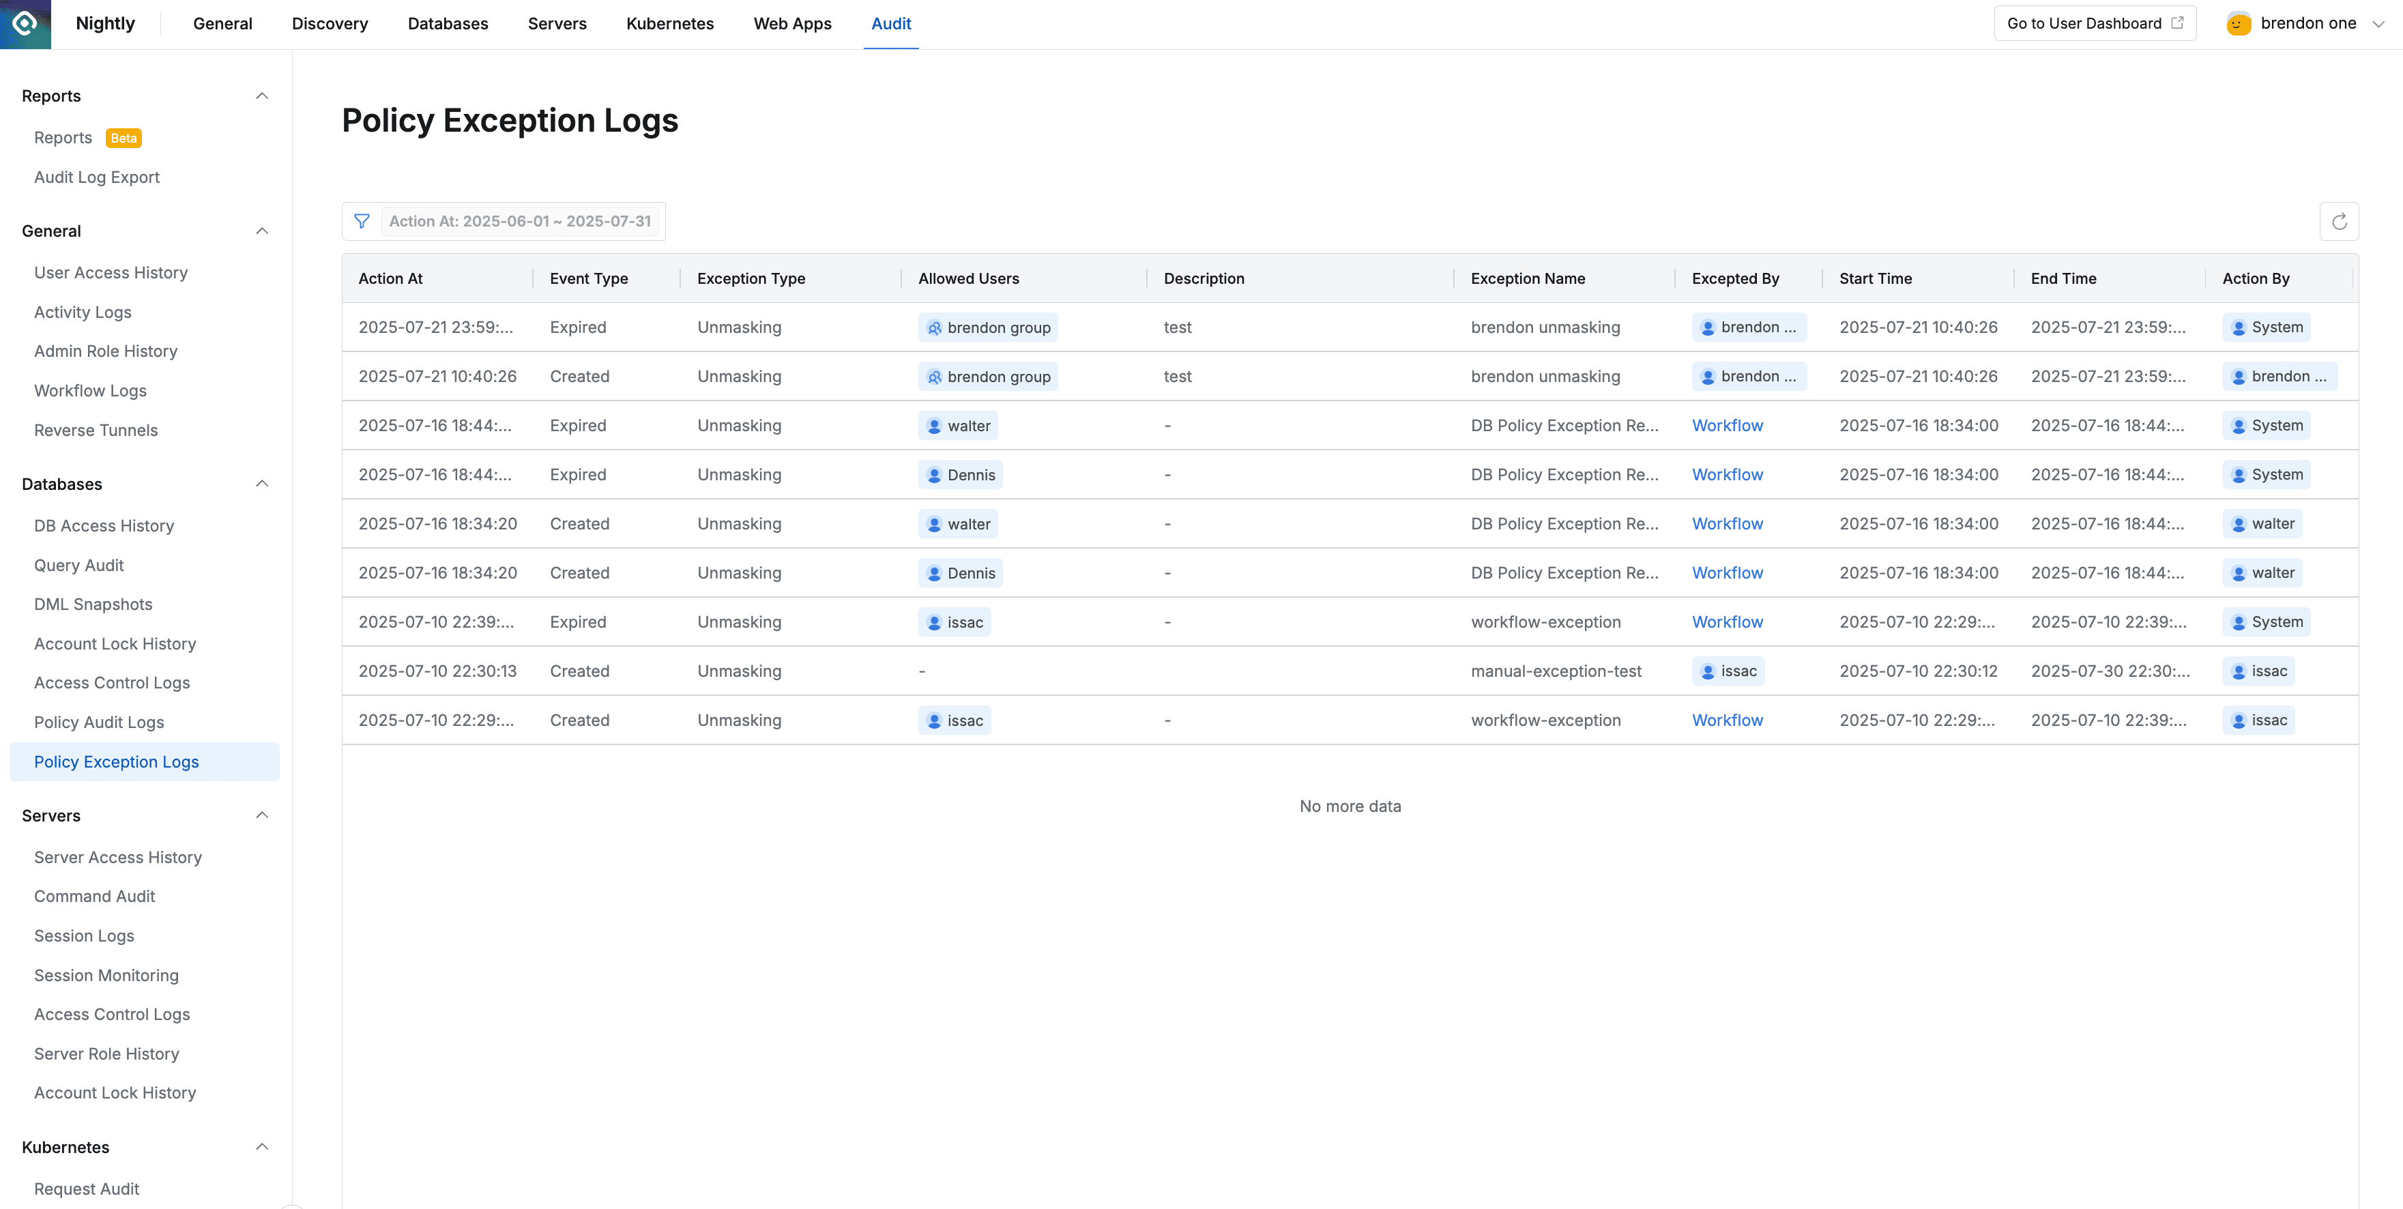This screenshot has height=1209, width=2403.
Task: Click the Action At date range filter chip
Action: (520, 221)
